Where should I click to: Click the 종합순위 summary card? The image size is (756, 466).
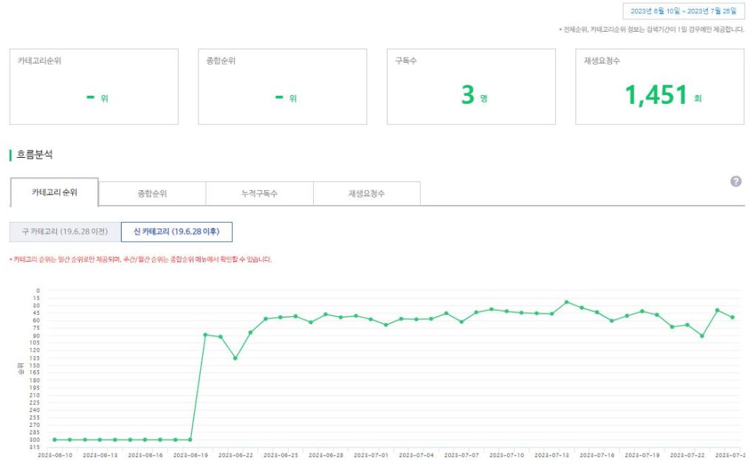[282, 86]
